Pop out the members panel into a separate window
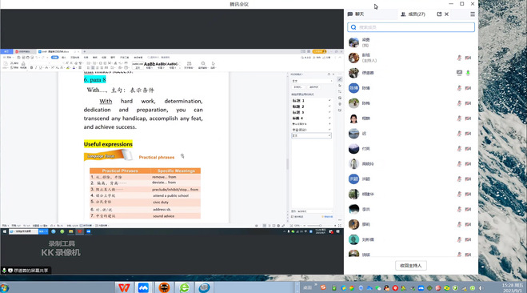 (x=439, y=14)
